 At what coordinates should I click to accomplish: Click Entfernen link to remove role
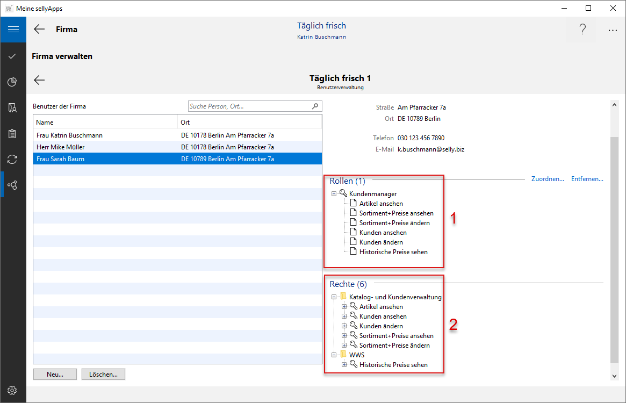coord(587,179)
